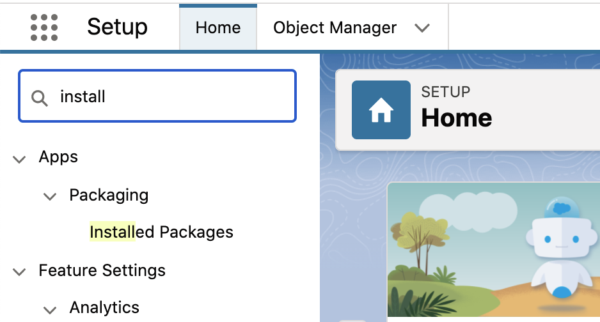This screenshot has height=322, width=600.
Task: Collapse the Analytics subsection chevron
Action: 50,309
